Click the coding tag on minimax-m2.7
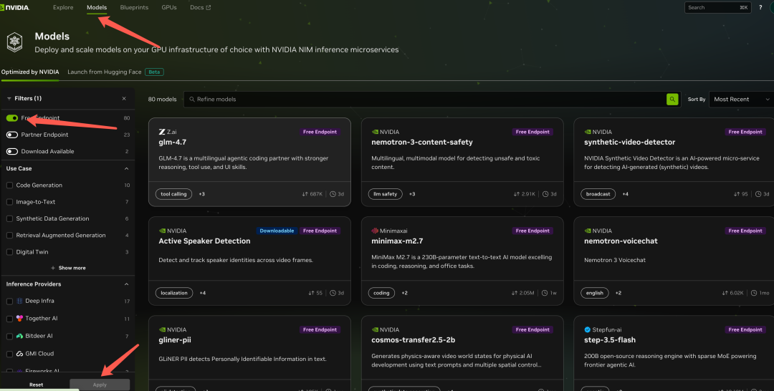Viewport: 774px width, 391px height. 381,293
